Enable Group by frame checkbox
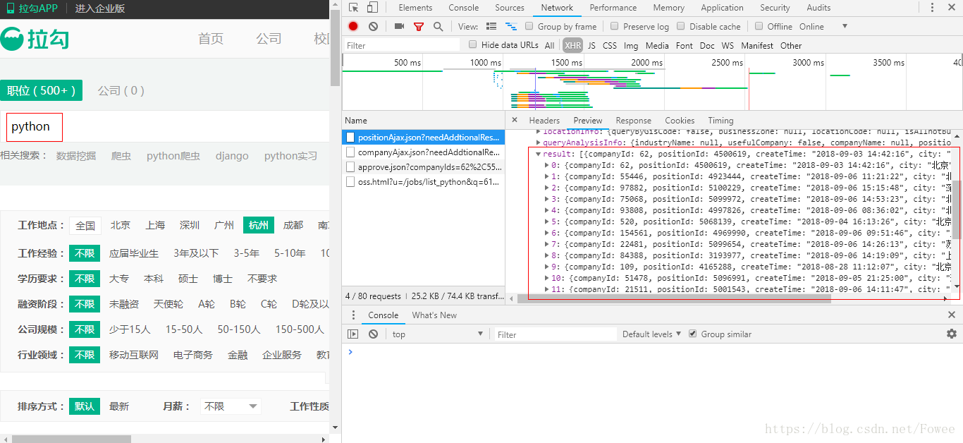 [529, 26]
